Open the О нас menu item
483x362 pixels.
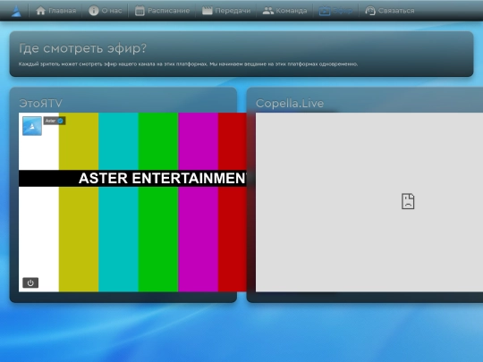[x=106, y=11]
